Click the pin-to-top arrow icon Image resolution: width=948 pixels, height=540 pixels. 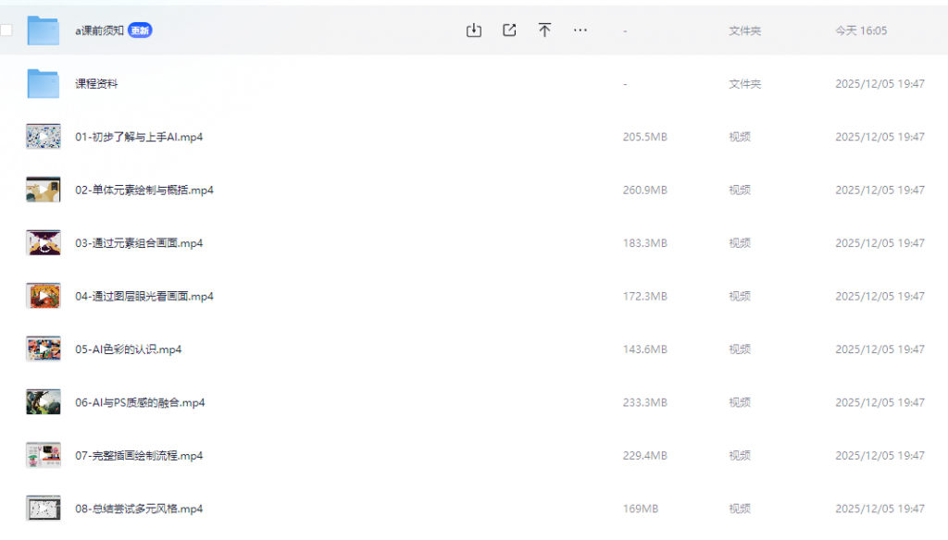pos(544,31)
